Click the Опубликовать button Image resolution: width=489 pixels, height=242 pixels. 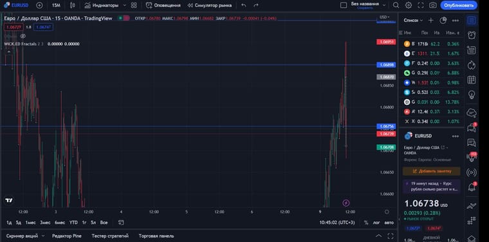pyautogui.click(x=459, y=5)
